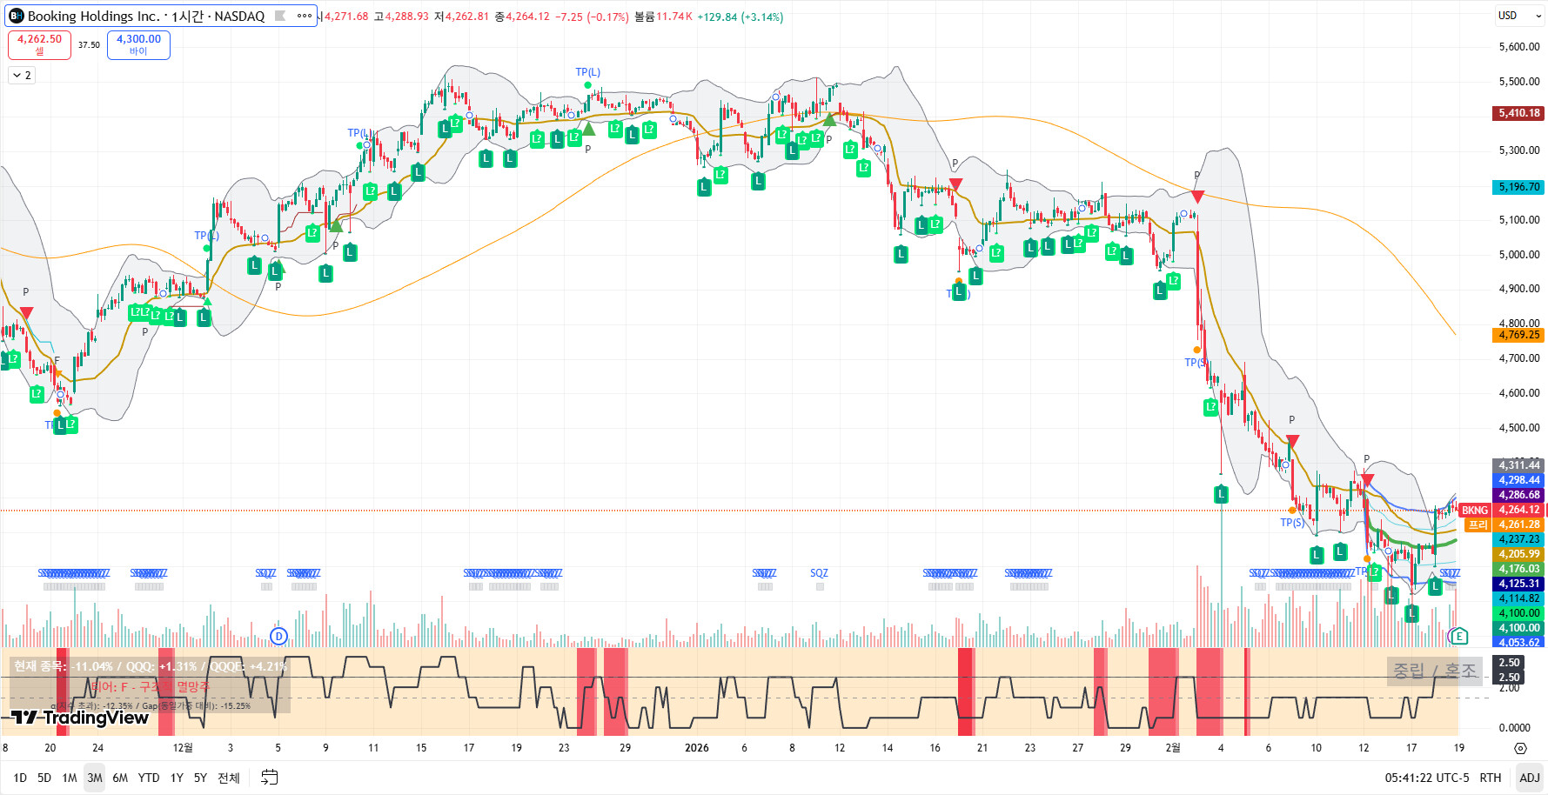Select the 1D time range
1548x795 pixels.
click(x=20, y=778)
